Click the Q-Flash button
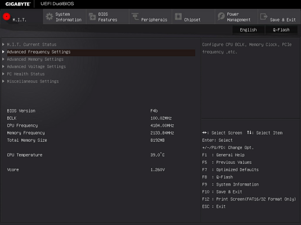 click(281, 30)
